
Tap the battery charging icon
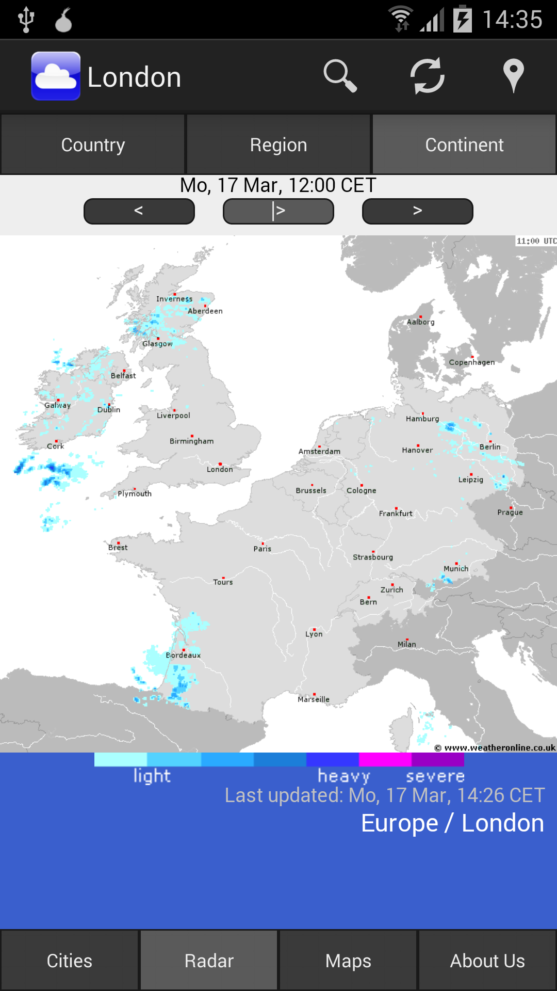(x=463, y=20)
